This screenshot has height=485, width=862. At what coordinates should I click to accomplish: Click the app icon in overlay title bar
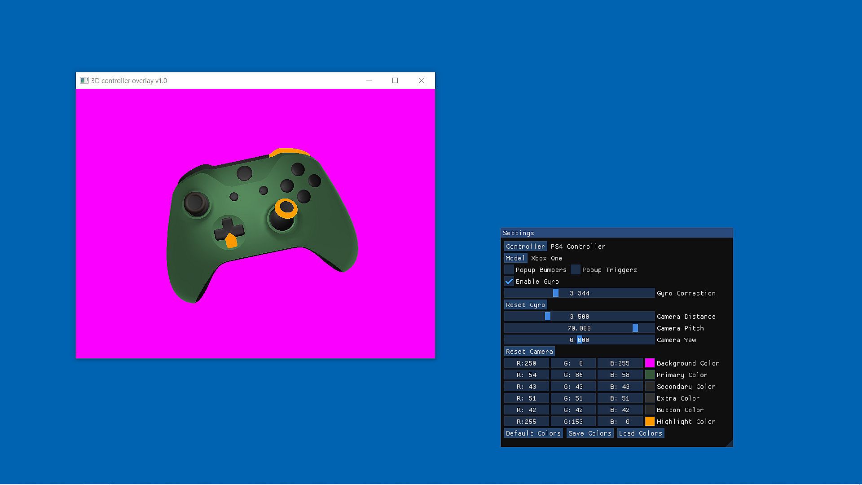click(x=84, y=80)
